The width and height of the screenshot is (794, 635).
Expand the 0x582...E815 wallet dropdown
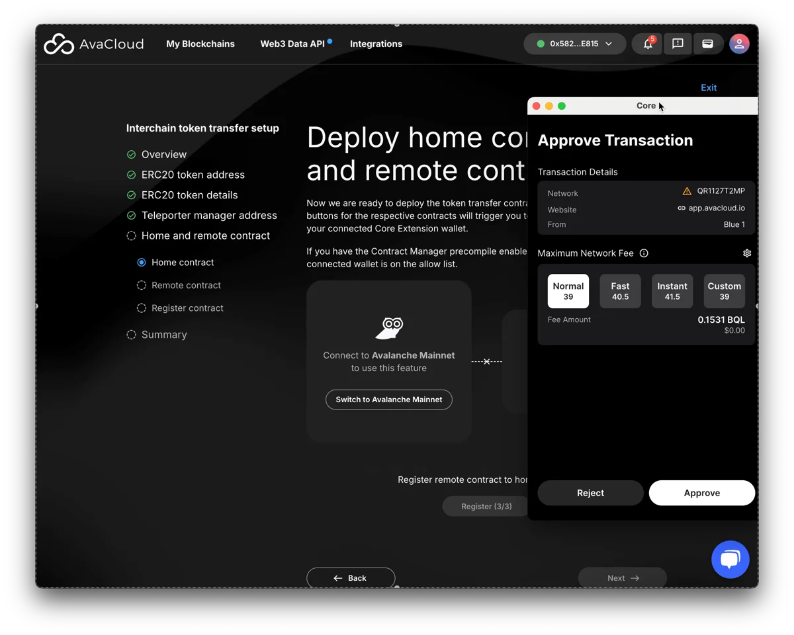coord(574,44)
